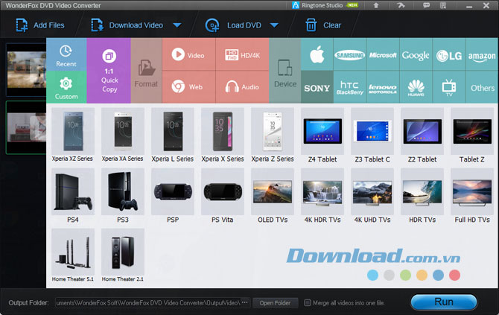
Task: Choose the Web format category
Action: click(x=188, y=87)
